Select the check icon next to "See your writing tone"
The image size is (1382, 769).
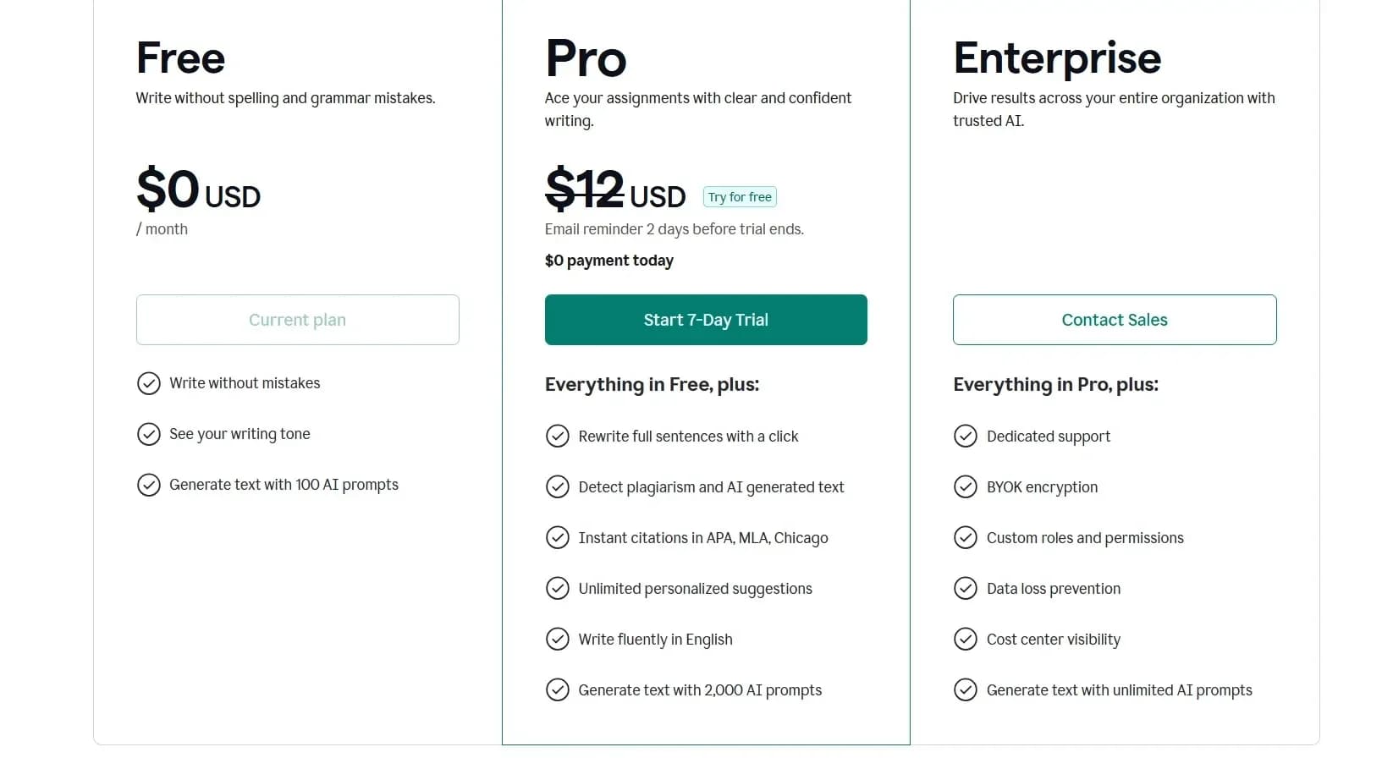pos(148,434)
